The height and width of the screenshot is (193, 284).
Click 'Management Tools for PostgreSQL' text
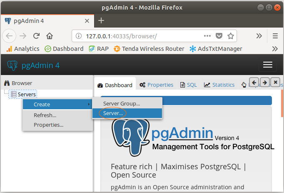213,147
